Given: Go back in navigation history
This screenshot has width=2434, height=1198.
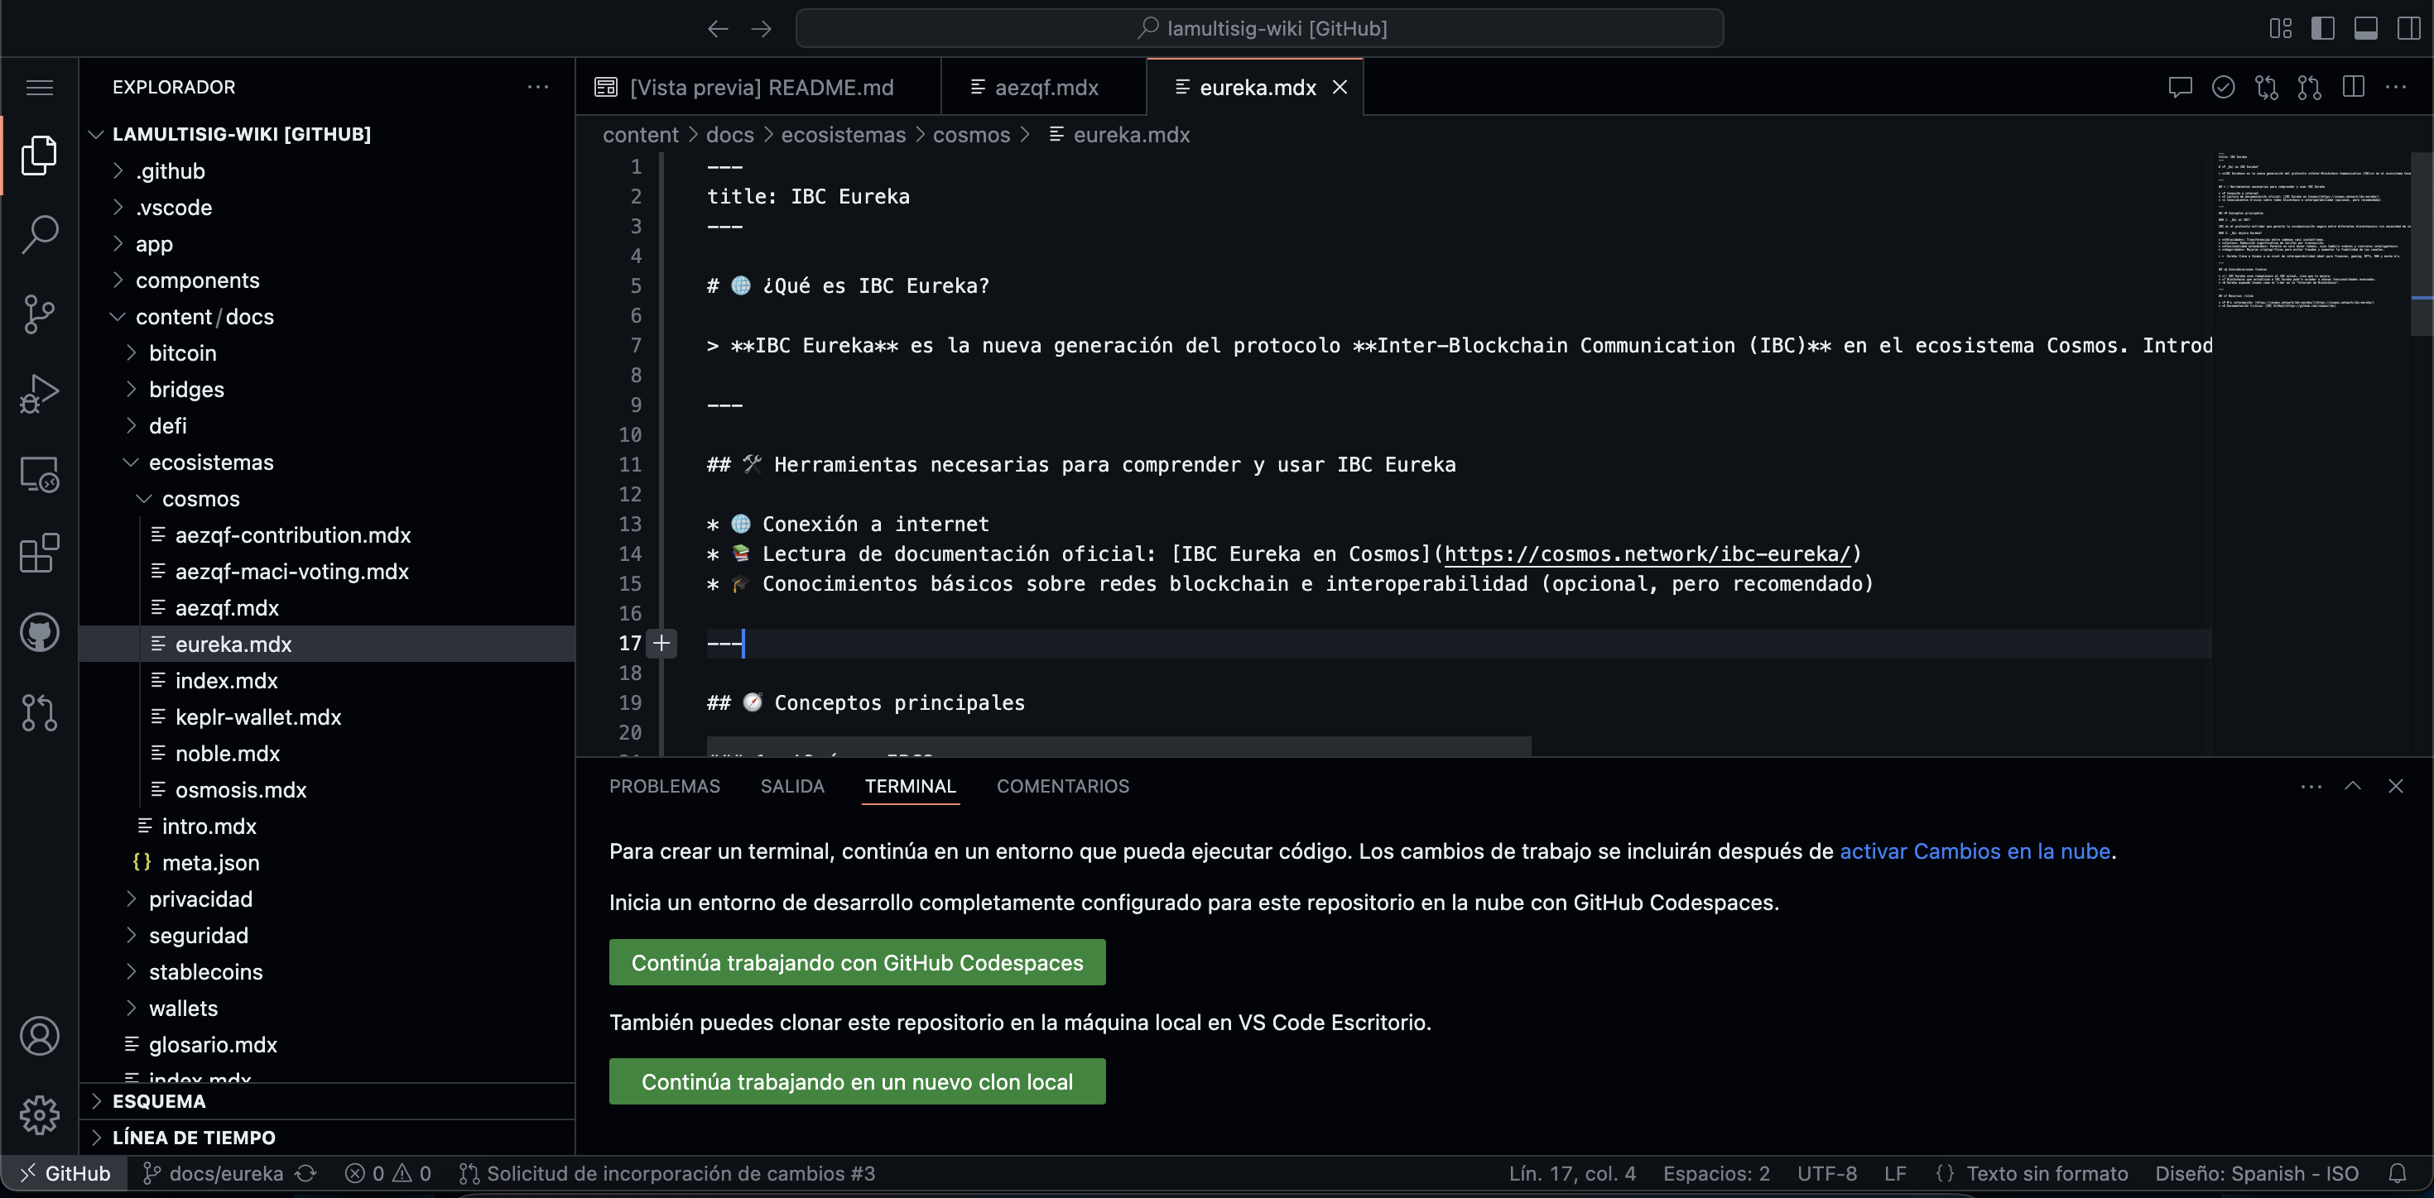Looking at the screenshot, I should click(718, 28).
